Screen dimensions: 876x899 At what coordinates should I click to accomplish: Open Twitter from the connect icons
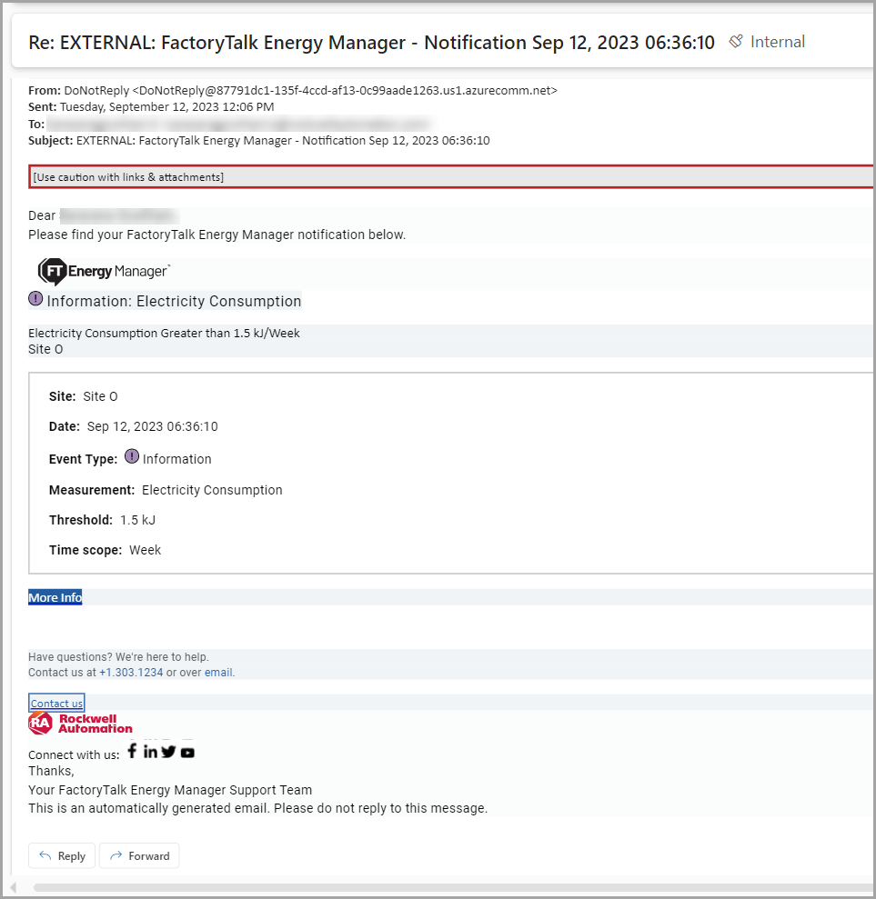168,751
